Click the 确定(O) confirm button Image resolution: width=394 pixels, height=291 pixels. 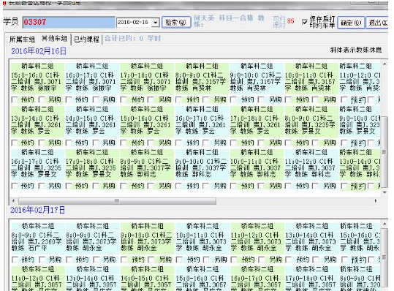pos(351,23)
